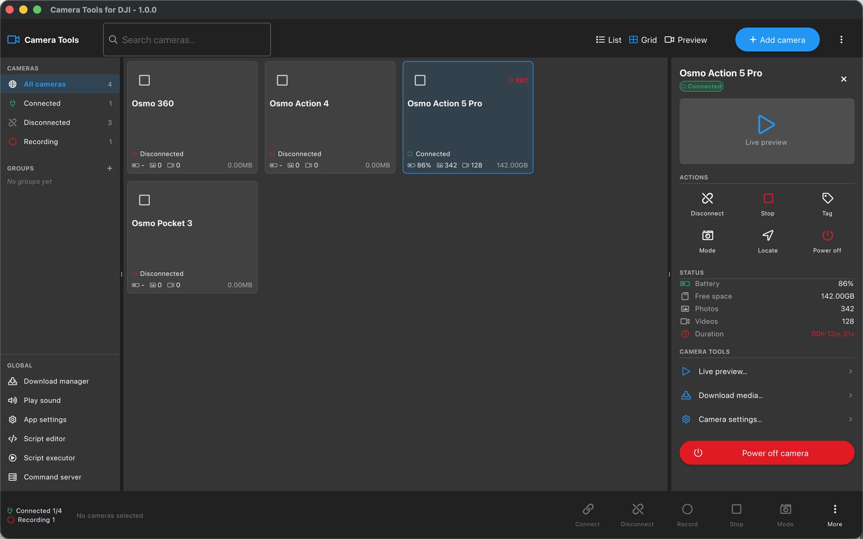Click Stop in the bottom toolbar
This screenshot has width=863, height=539.
pyautogui.click(x=736, y=515)
